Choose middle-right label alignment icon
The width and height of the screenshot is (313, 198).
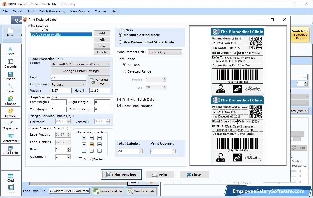[x=99, y=144]
